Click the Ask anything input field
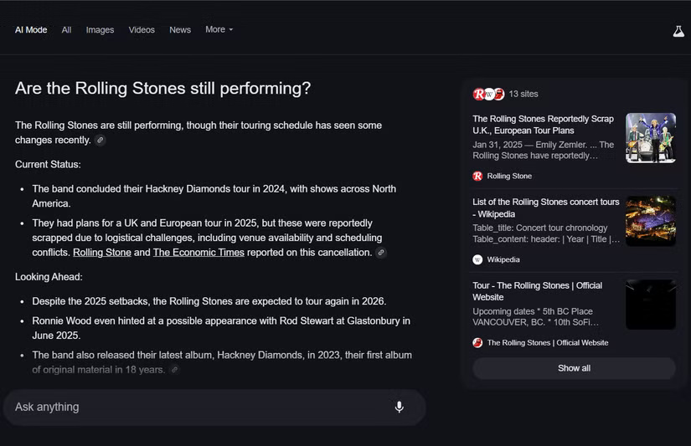 tap(193, 407)
